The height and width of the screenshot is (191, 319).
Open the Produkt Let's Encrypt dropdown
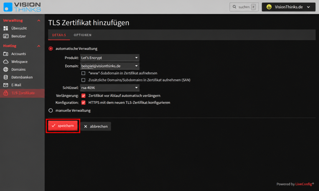(110, 58)
